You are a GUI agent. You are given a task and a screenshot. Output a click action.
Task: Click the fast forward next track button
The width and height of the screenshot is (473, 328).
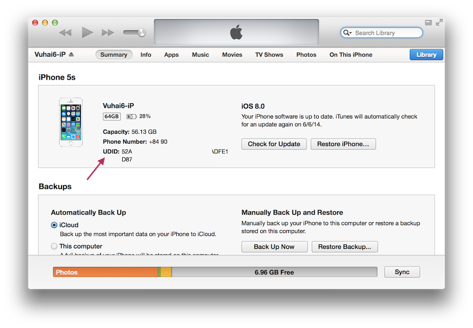coord(108,32)
